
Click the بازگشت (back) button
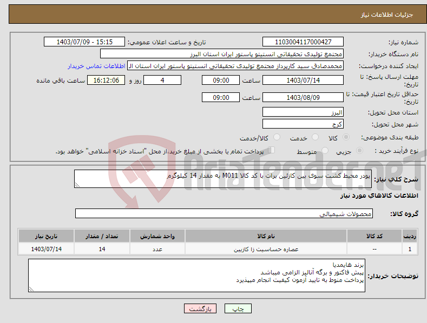tap(200, 308)
